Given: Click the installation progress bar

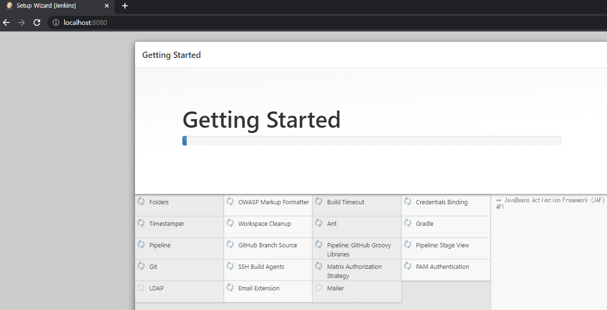Looking at the screenshot, I should click(x=371, y=141).
